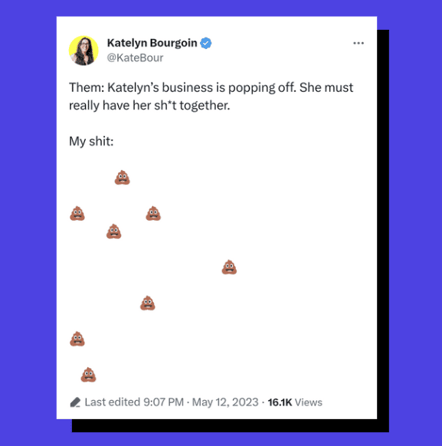The height and width of the screenshot is (446, 442).
Task: Select the topmost poop emoji
Action: (123, 178)
